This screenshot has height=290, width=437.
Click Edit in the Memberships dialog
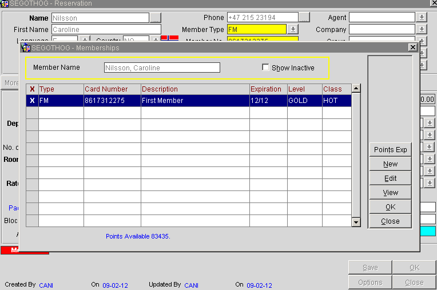coord(390,178)
